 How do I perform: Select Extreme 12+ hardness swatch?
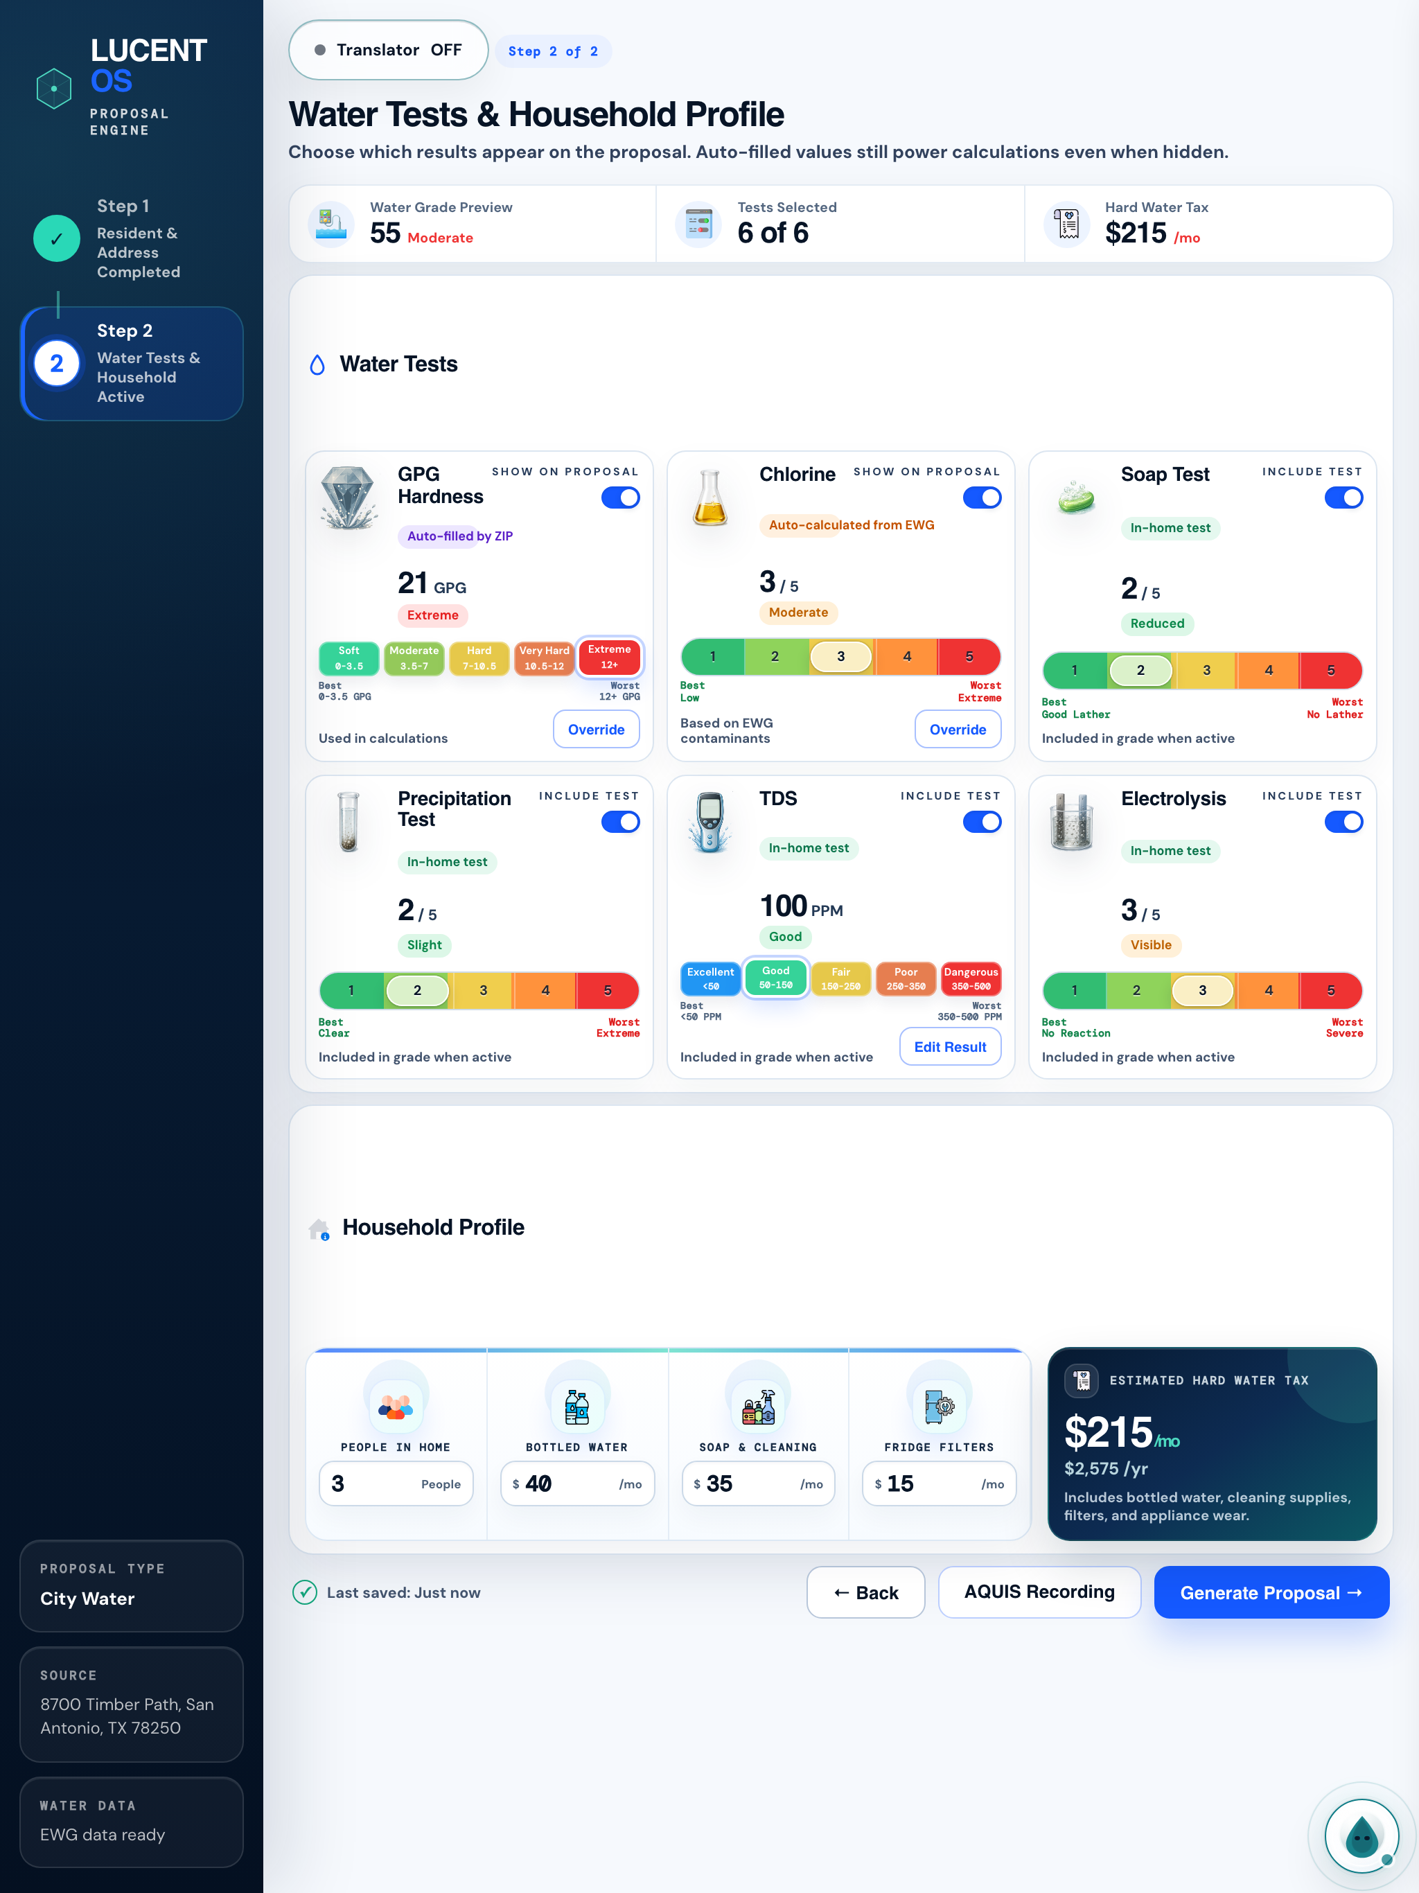click(x=609, y=658)
